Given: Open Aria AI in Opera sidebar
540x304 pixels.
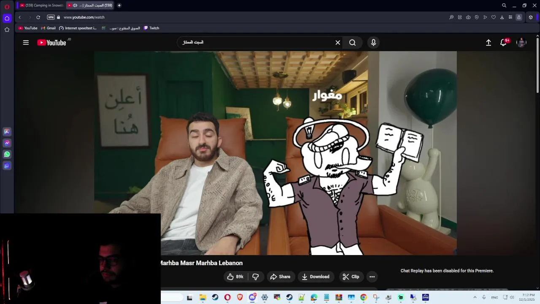Looking at the screenshot, I should point(7,132).
